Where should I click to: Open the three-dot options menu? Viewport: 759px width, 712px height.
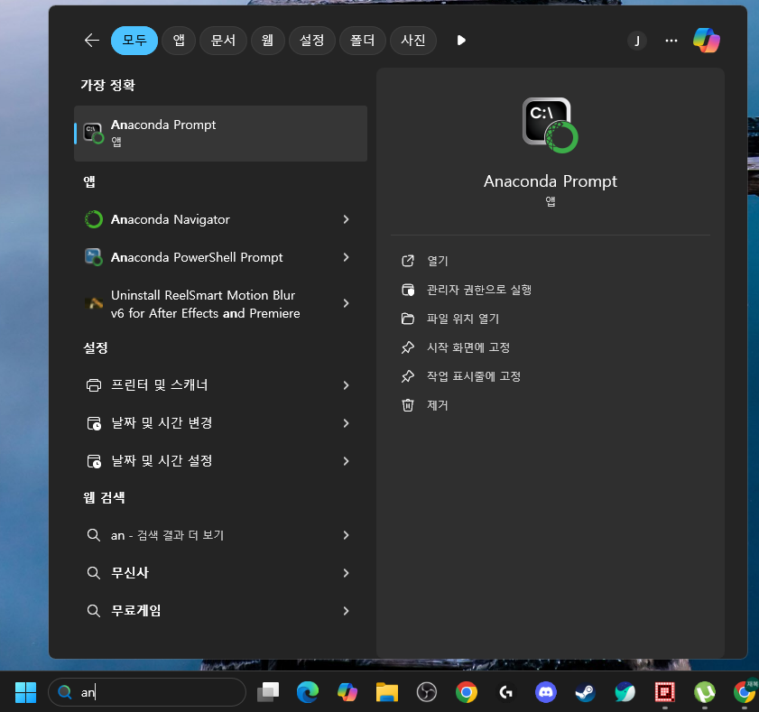(x=671, y=41)
